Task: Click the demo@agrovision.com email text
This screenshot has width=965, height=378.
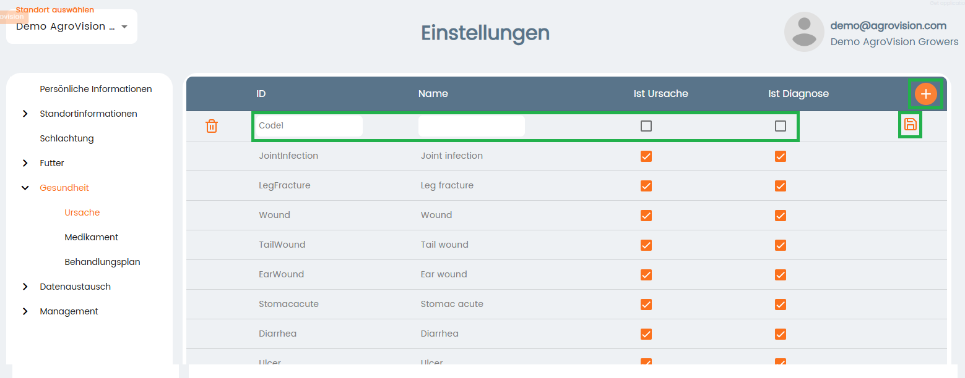Action: pyautogui.click(x=888, y=25)
